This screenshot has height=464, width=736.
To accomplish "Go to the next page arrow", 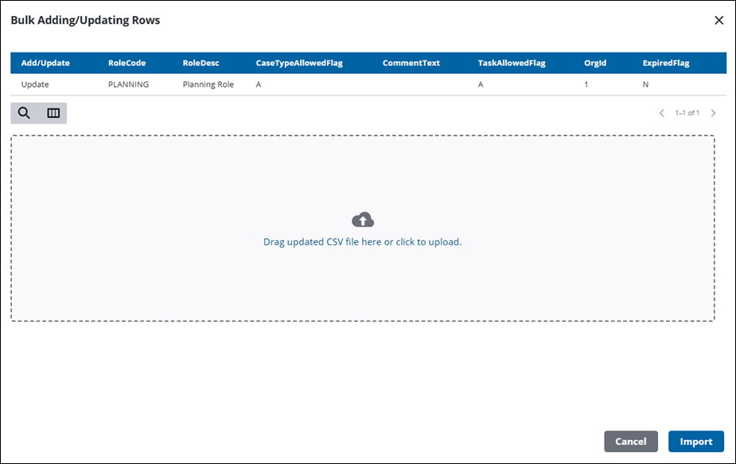I will (x=713, y=113).
